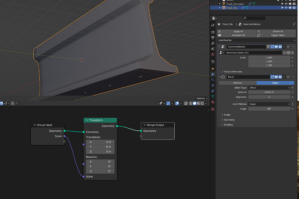Image resolution: width=299 pixels, height=199 pixels.
Task: Toggle Bevel modifier edit mode display
Action: point(272,77)
